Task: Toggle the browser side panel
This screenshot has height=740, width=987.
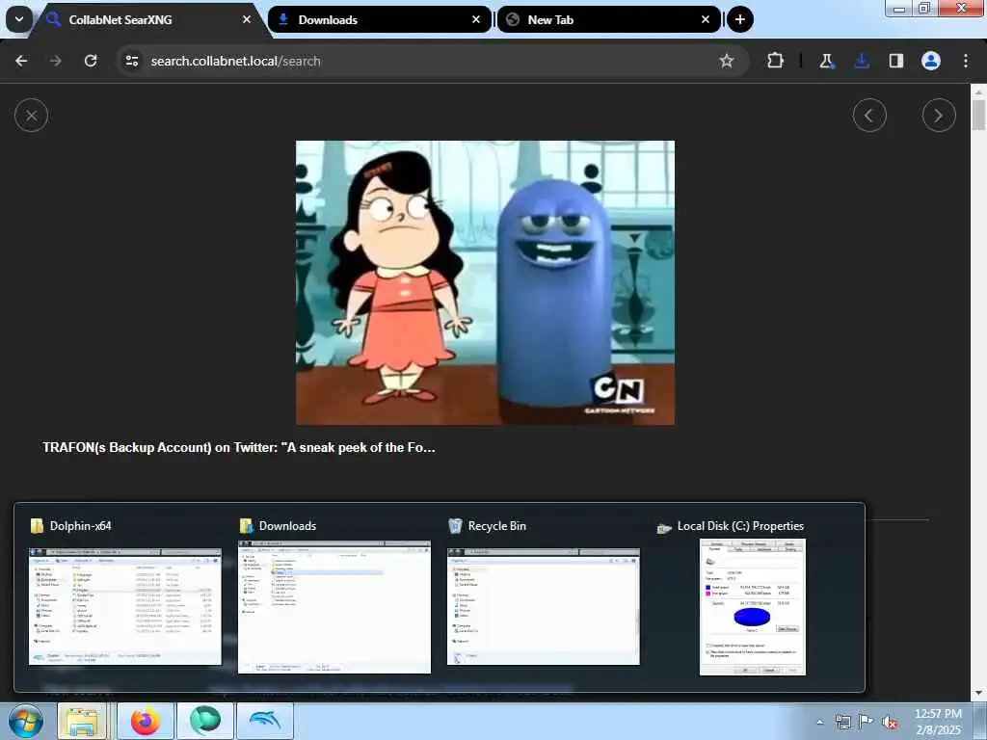Action: tap(896, 61)
